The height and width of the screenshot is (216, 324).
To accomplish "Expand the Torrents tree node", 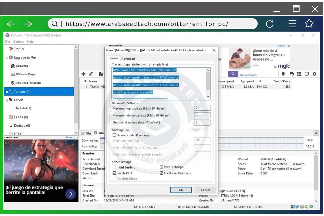I will [x=7, y=92].
